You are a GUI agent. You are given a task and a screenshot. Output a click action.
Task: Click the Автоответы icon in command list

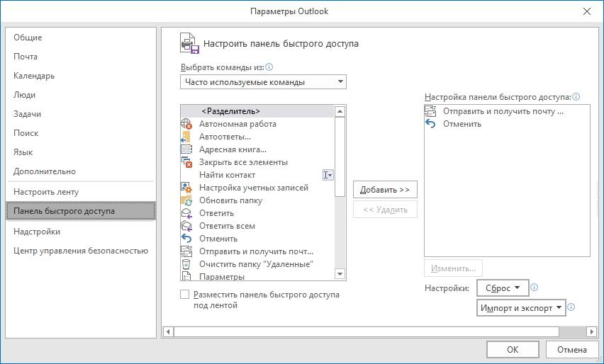pos(186,137)
